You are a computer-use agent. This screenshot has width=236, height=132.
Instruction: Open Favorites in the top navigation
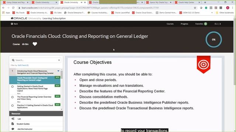pos(199,24)
